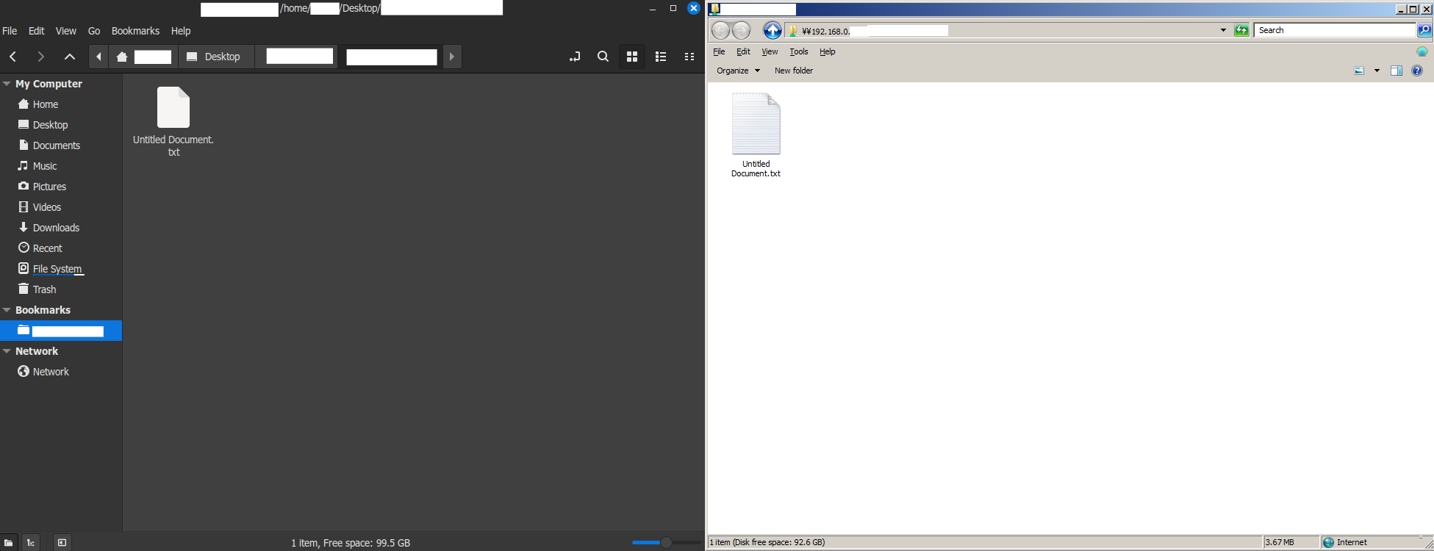This screenshot has width=1434, height=551.
Task: Select Untitled Document.txt in Nemo
Action: pos(173,121)
